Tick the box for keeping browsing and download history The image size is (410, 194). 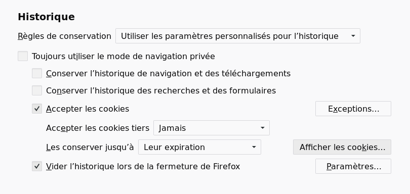pyautogui.click(x=37, y=73)
